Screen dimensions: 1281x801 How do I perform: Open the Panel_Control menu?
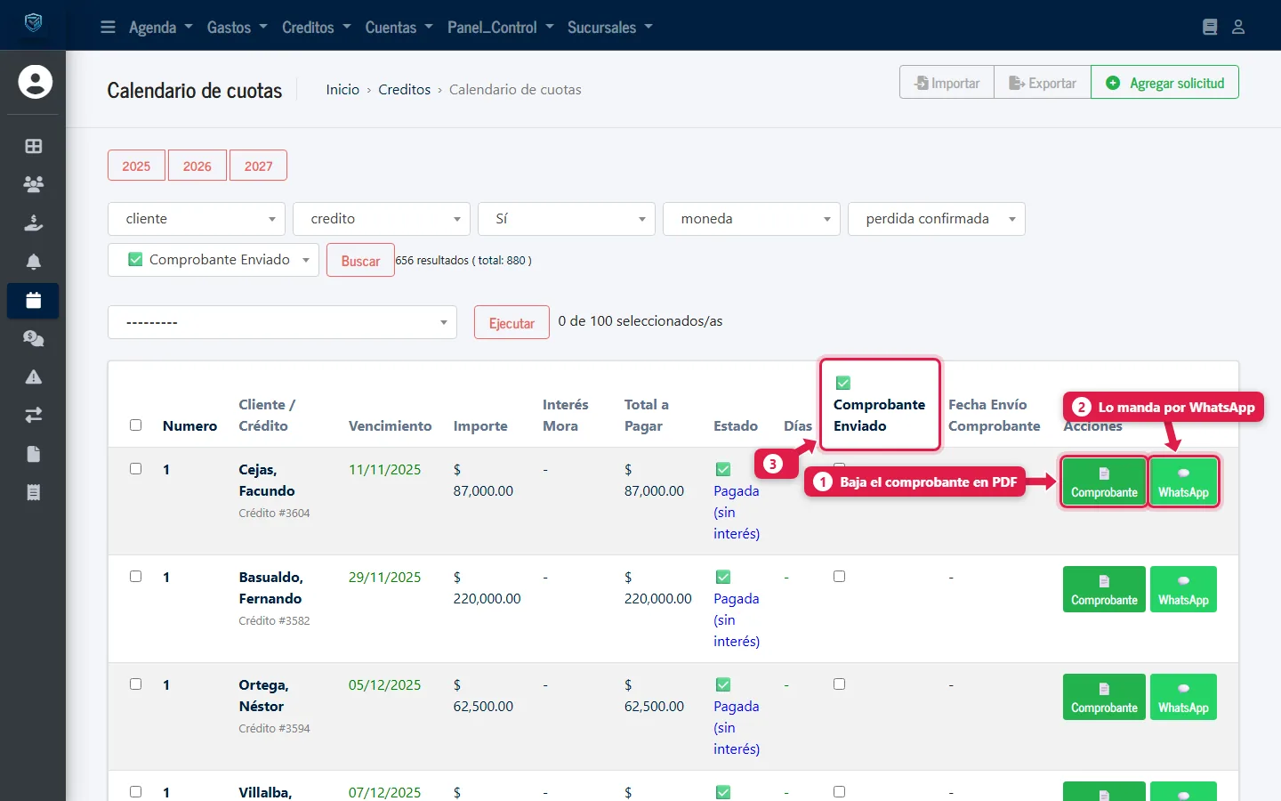pos(500,27)
